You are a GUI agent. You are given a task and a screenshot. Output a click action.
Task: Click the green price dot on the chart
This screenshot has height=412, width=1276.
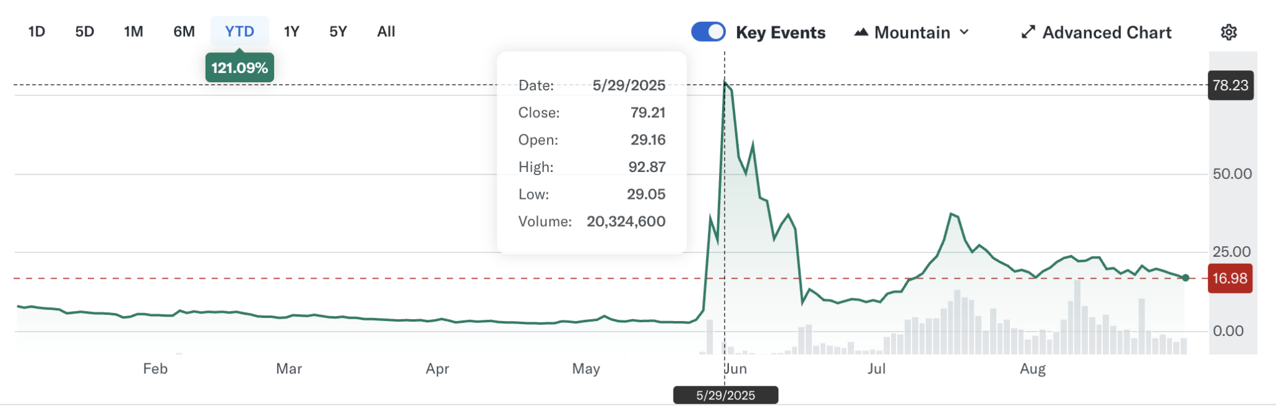coord(1185,277)
